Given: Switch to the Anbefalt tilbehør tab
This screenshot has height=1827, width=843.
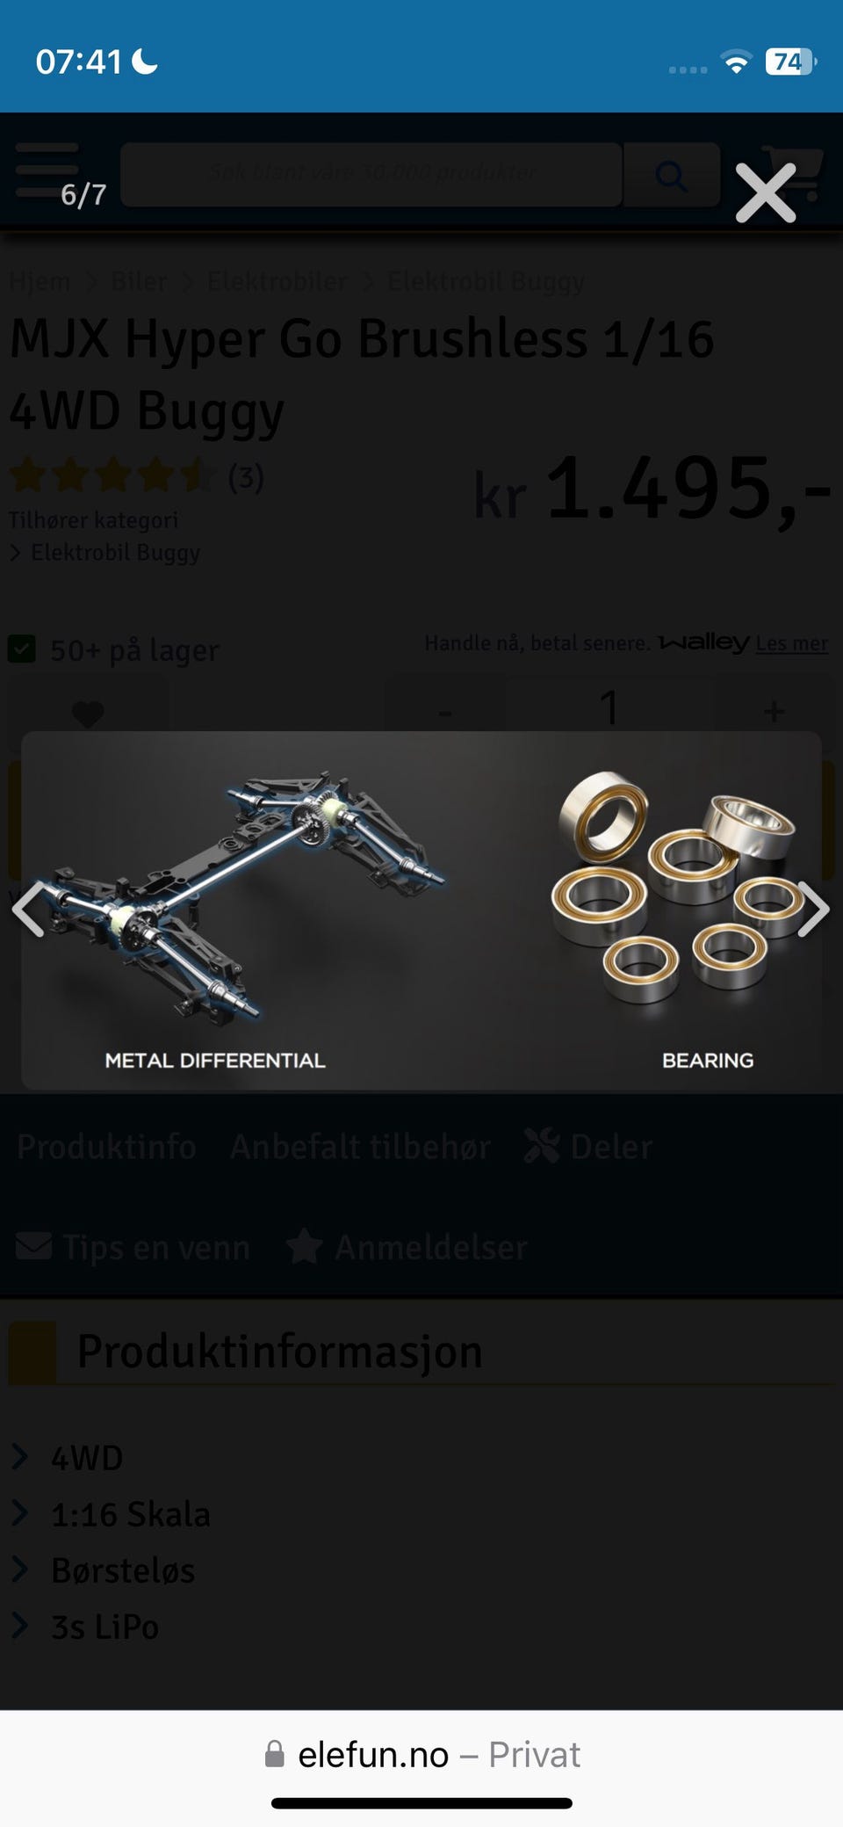Looking at the screenshot, I should point(360,1147).
